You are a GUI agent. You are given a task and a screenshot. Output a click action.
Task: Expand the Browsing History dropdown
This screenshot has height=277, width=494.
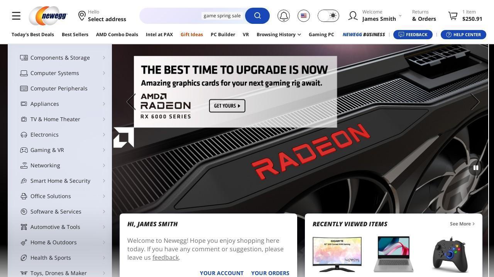(279, 35)
